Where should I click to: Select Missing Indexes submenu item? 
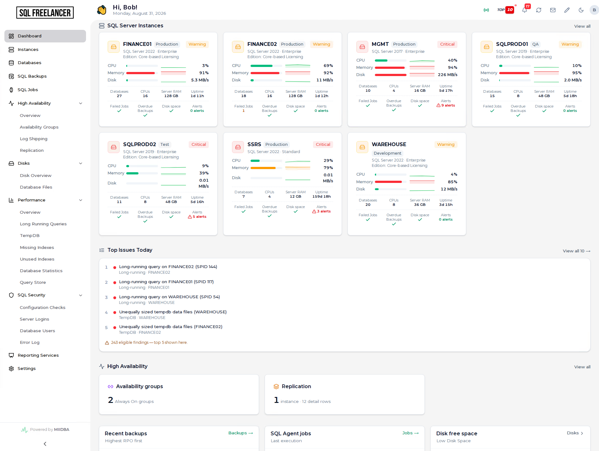[37, 248]
